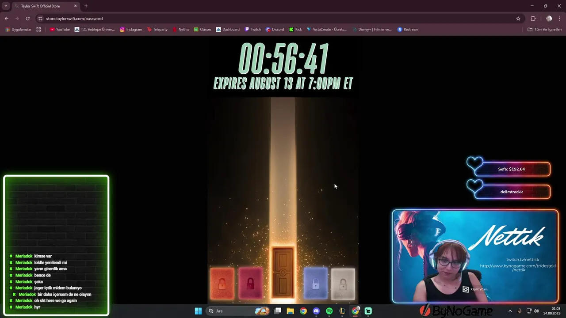Click the microphone tray icon

[x=520, y=311]
